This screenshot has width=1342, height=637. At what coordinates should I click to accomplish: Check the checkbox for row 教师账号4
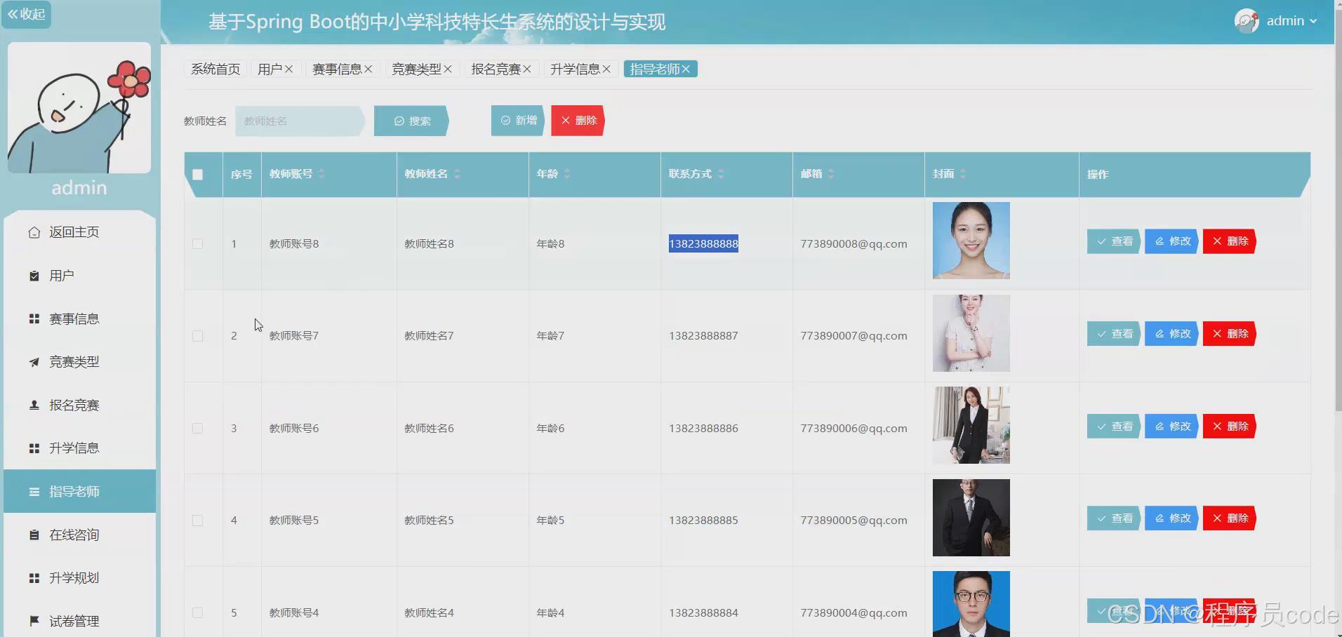tap(198, 612)
